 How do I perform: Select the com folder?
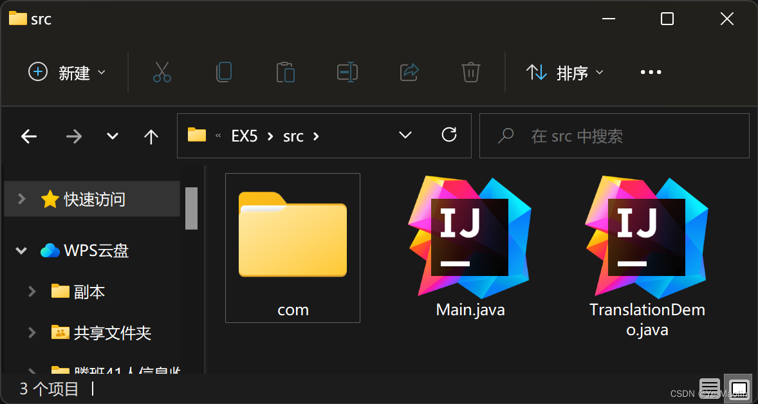[293, 248]
